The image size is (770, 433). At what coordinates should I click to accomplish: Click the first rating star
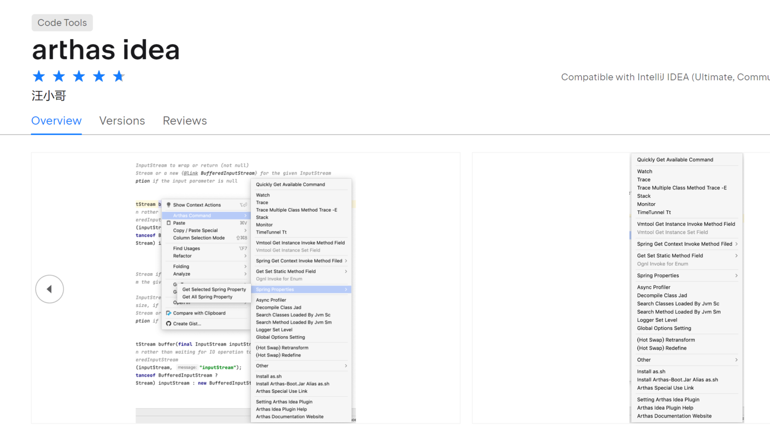[x=39, y=76]
